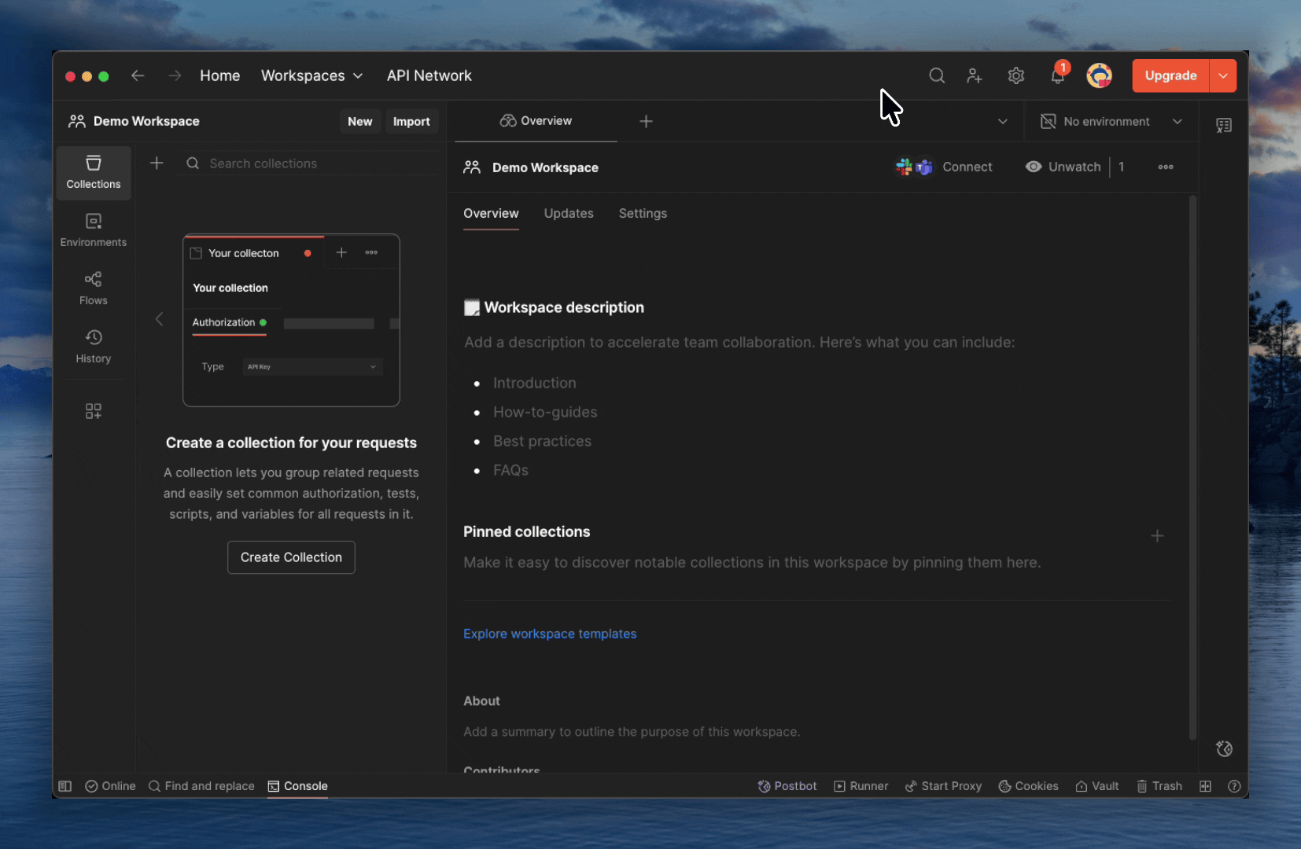The width and height of the screenshot is (1301, 849).
Task: Open the Runner from status bar
Action: (x=861, y=786)
